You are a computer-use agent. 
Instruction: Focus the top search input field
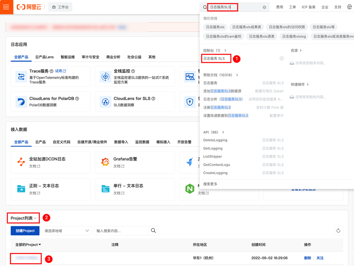point(235,7)
